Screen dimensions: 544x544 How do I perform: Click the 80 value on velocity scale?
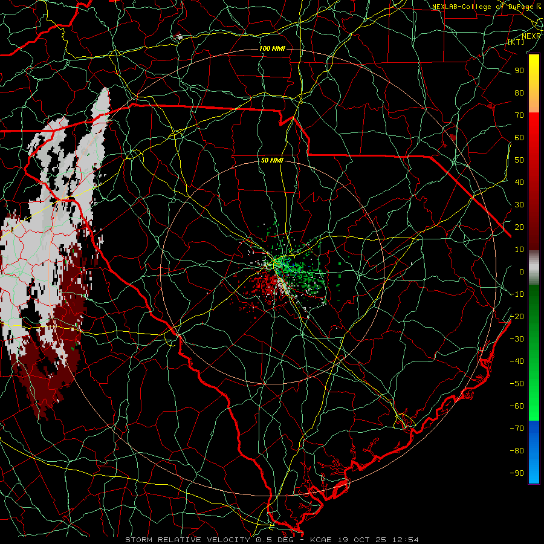coord(519,93)
